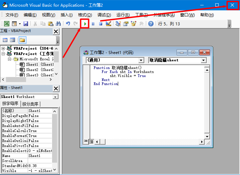Toggle Design Mode icon
Image resolution: width=240 pixels, height=175 pixels.
coord(108,24)
